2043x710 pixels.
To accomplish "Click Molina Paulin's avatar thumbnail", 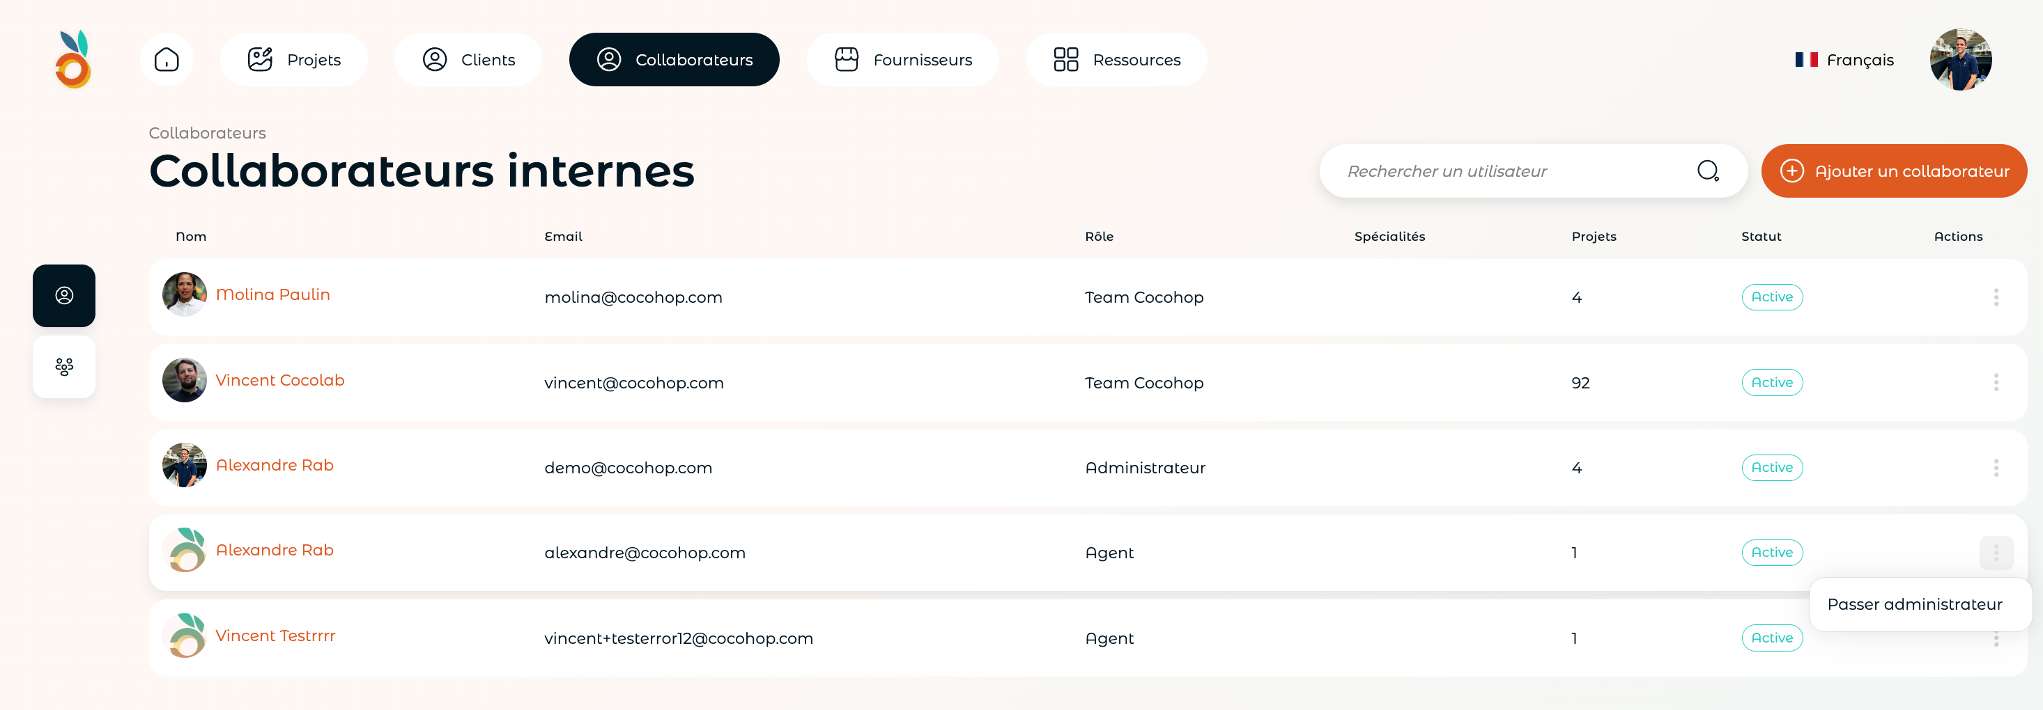I will click(184, 294).
